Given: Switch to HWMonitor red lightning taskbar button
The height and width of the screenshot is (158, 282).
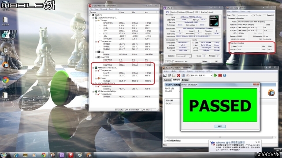Looking at the screenshot, I should [71, 155].
